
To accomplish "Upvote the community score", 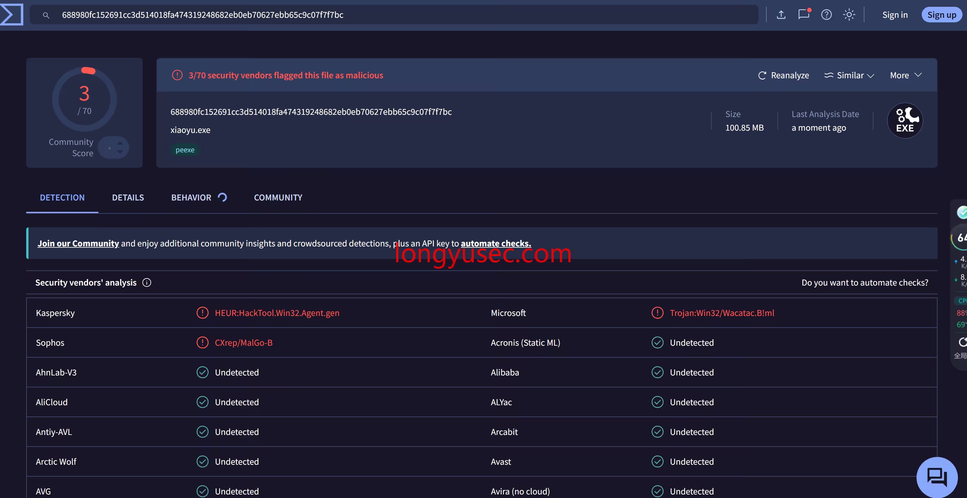I will coord(120,143).
